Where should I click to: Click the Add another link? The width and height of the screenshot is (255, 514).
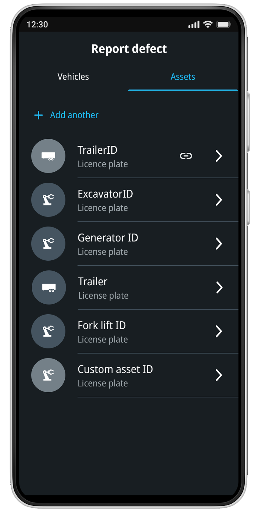[x=74, y=115]
